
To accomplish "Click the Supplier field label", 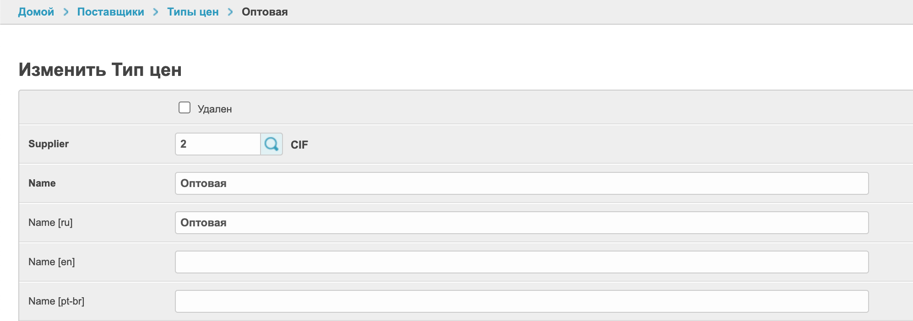I will coord(49,144).
